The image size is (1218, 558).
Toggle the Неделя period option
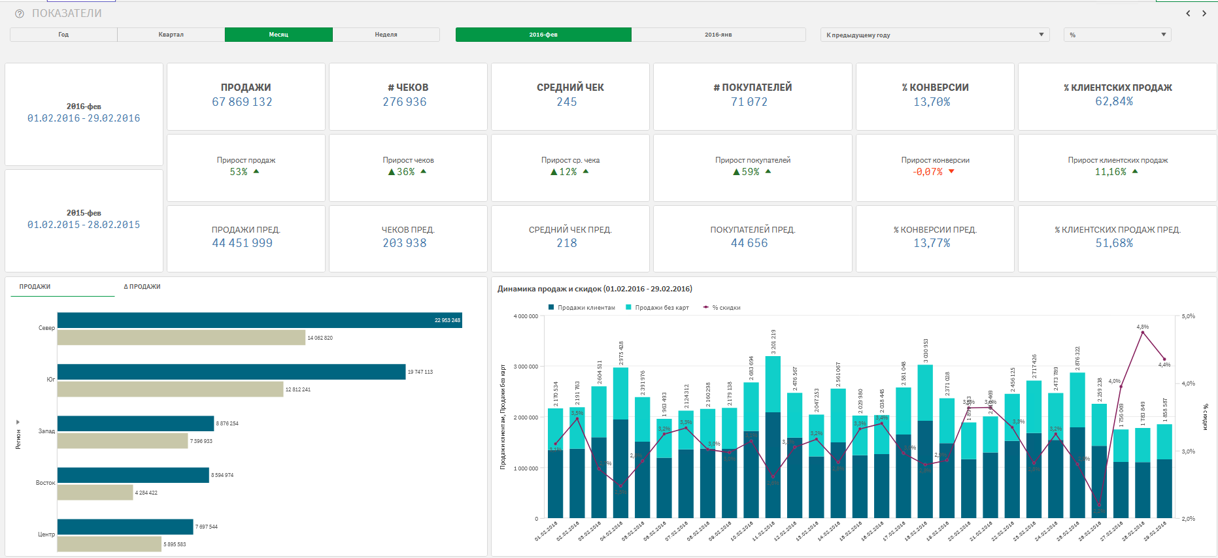click(386, 35)
